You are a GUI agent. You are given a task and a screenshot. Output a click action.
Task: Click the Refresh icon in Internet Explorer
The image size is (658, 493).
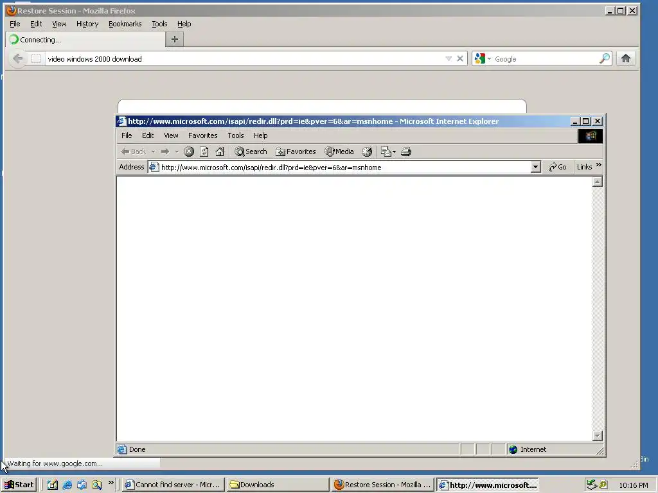pos(204,151)
